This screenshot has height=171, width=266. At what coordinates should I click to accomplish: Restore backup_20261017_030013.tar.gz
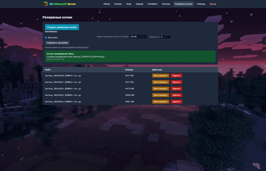(161, 82)
